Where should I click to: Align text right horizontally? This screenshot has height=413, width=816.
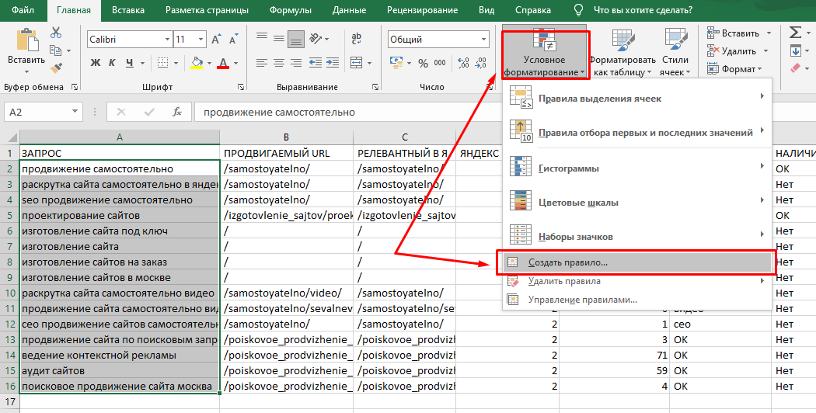point(296,63)
